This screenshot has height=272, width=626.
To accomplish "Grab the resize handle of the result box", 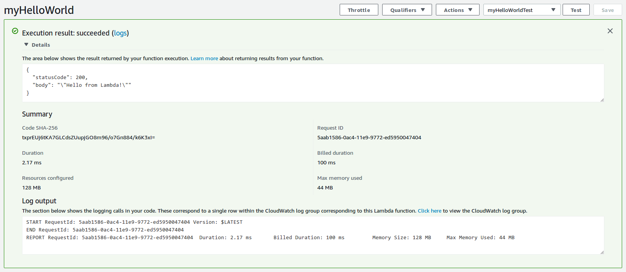I will tap(602, 100).
